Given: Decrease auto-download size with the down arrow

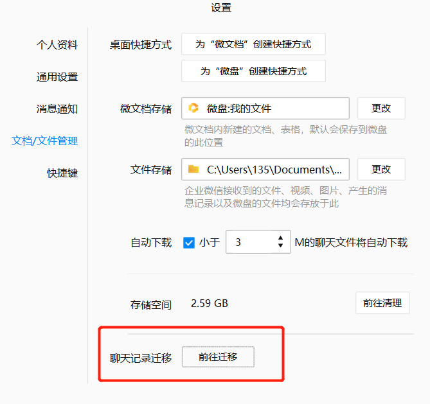Looking at the screenshot, I should click(x=280, y=245).
